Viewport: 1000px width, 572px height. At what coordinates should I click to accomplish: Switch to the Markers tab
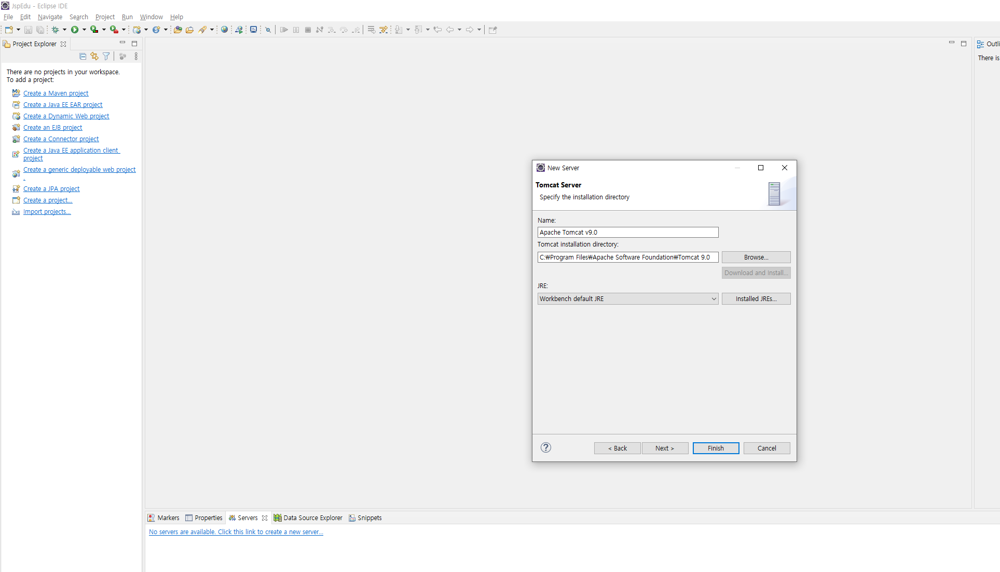click(163, 517)
